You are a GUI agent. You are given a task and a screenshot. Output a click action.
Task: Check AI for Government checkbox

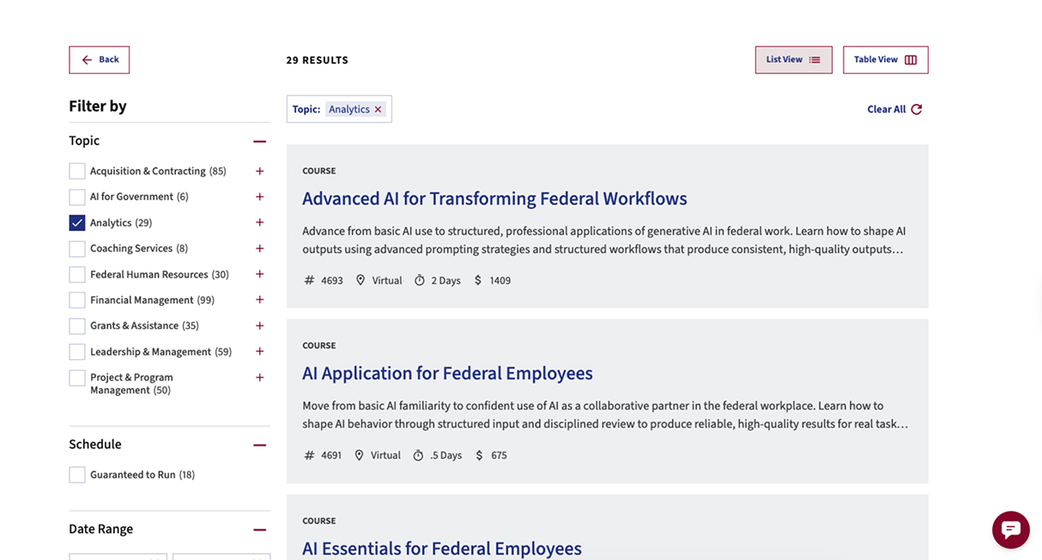click(x=77, y=197)
